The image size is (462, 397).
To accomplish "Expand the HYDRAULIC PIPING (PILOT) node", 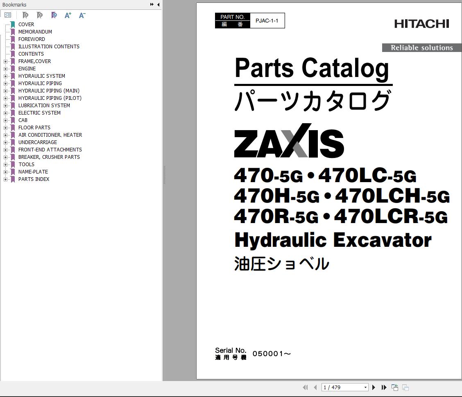I will click(x=5, y=98).
